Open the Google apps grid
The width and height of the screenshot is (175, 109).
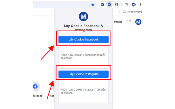(x=129, y=22)
